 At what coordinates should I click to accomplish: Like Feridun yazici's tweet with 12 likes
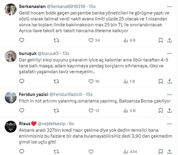coord(89,111)
